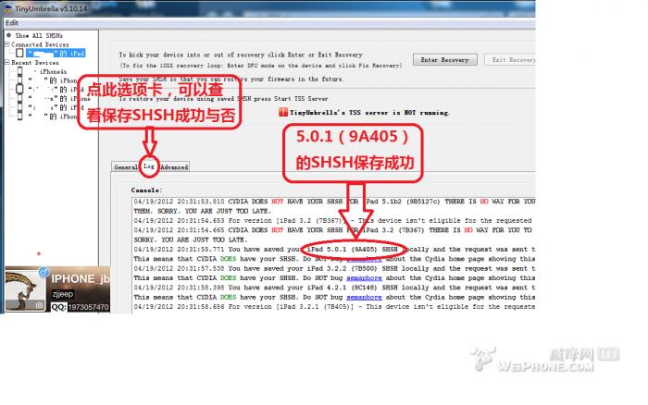
Task: Select the iPhone4s entry in Recent Devices
Action: pos(53,71)
